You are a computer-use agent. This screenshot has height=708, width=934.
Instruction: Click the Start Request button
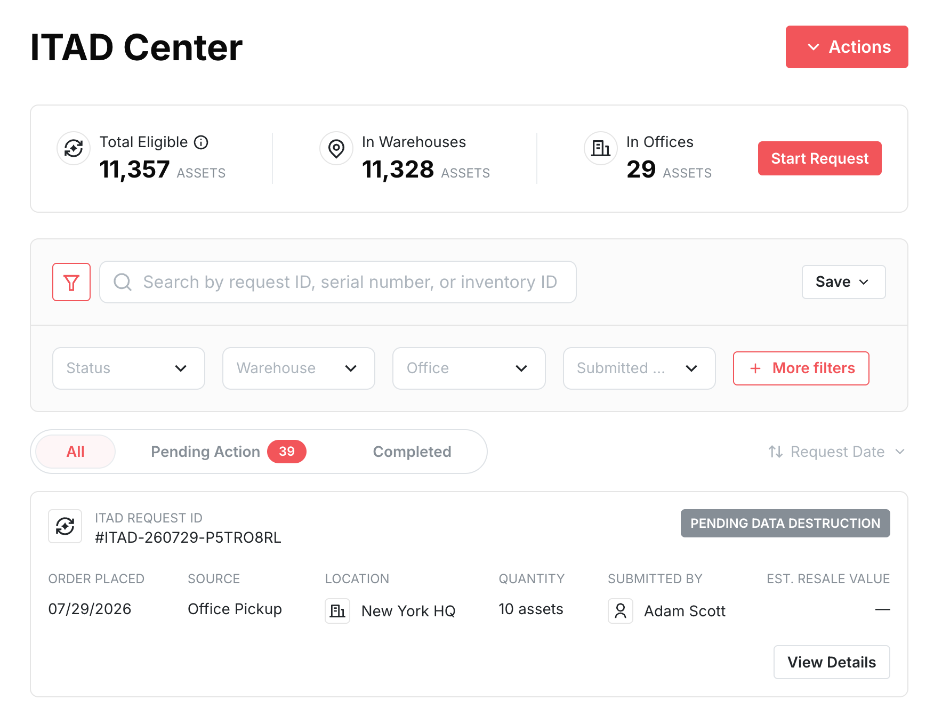point(819,158)
